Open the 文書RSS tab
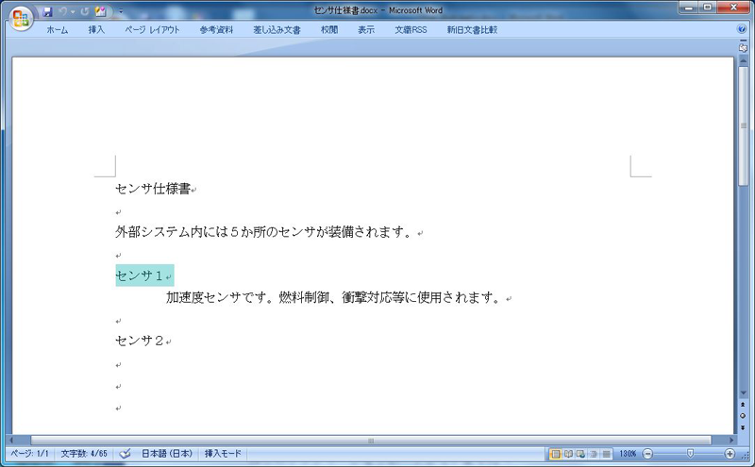Viewport: 755px width, 467px height. point(411,30)
